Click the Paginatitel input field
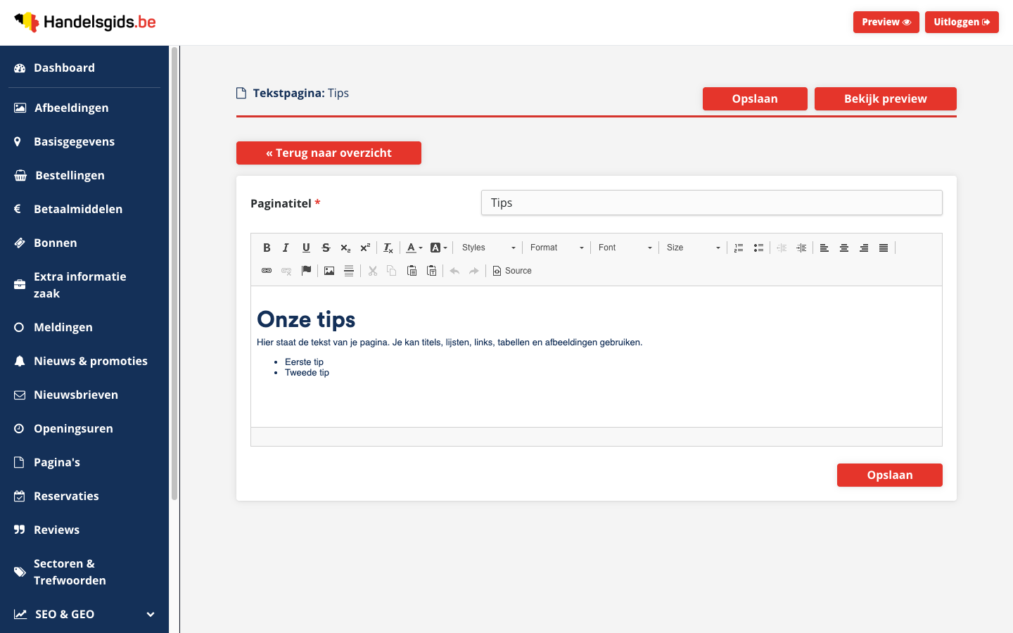This screenshot has width=1013, height=633. (x=712, y=203)
